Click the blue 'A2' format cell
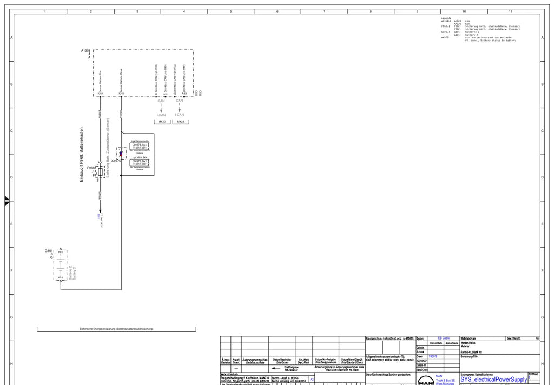The width and height of the screenshot is (554, 385). pos(312,380)
